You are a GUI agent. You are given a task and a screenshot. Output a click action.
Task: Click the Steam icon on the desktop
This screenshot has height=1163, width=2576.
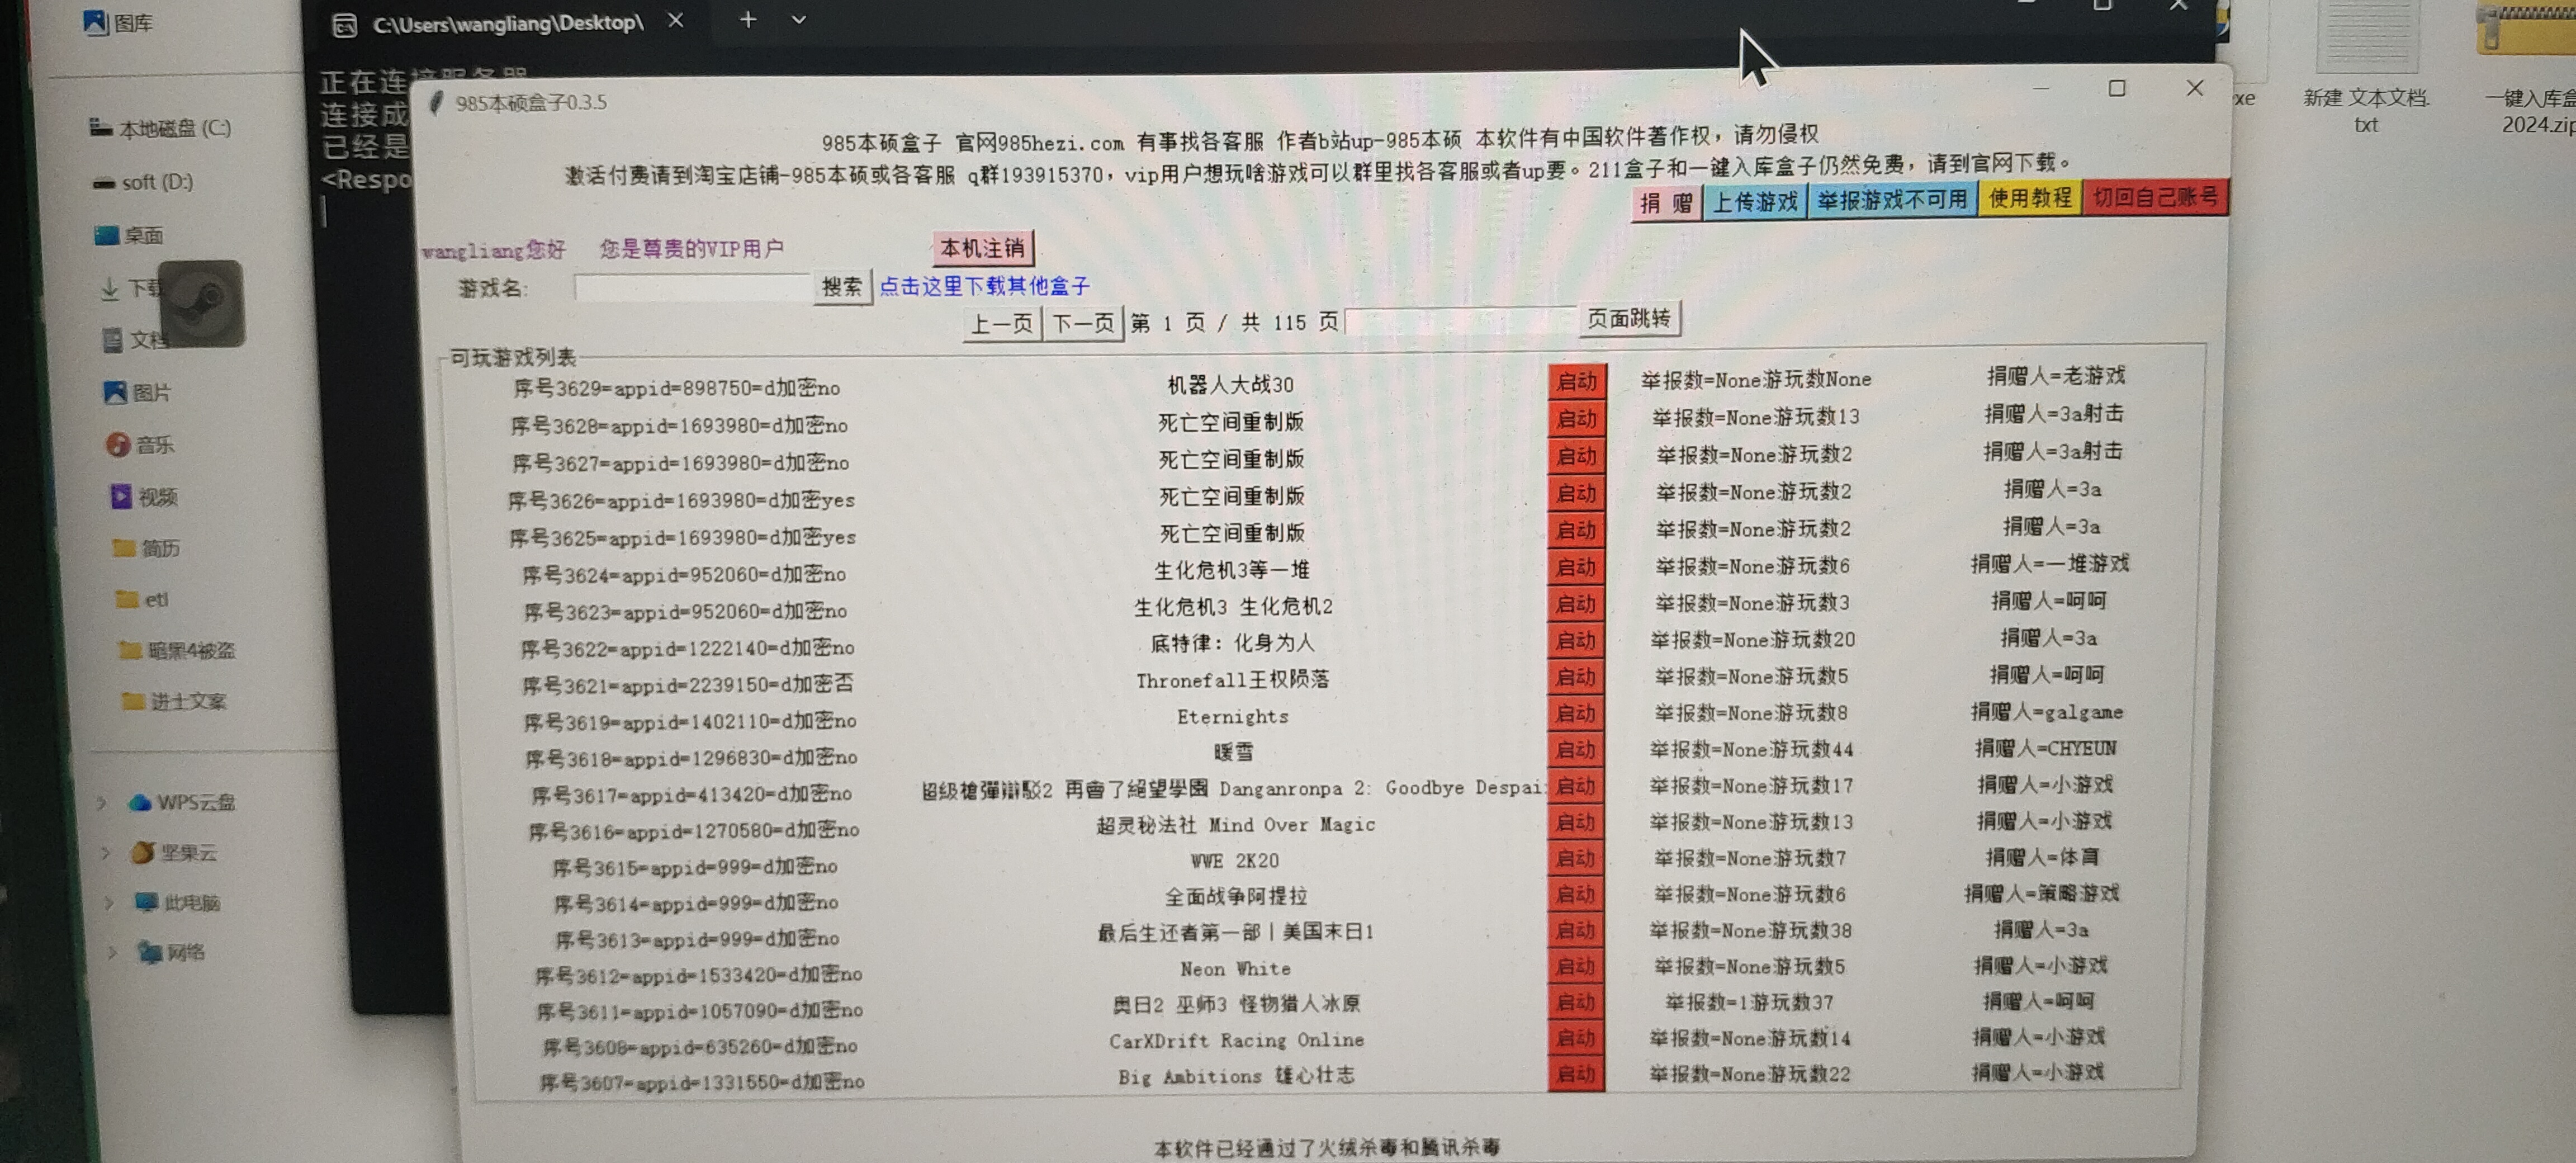tap(202, 303)
